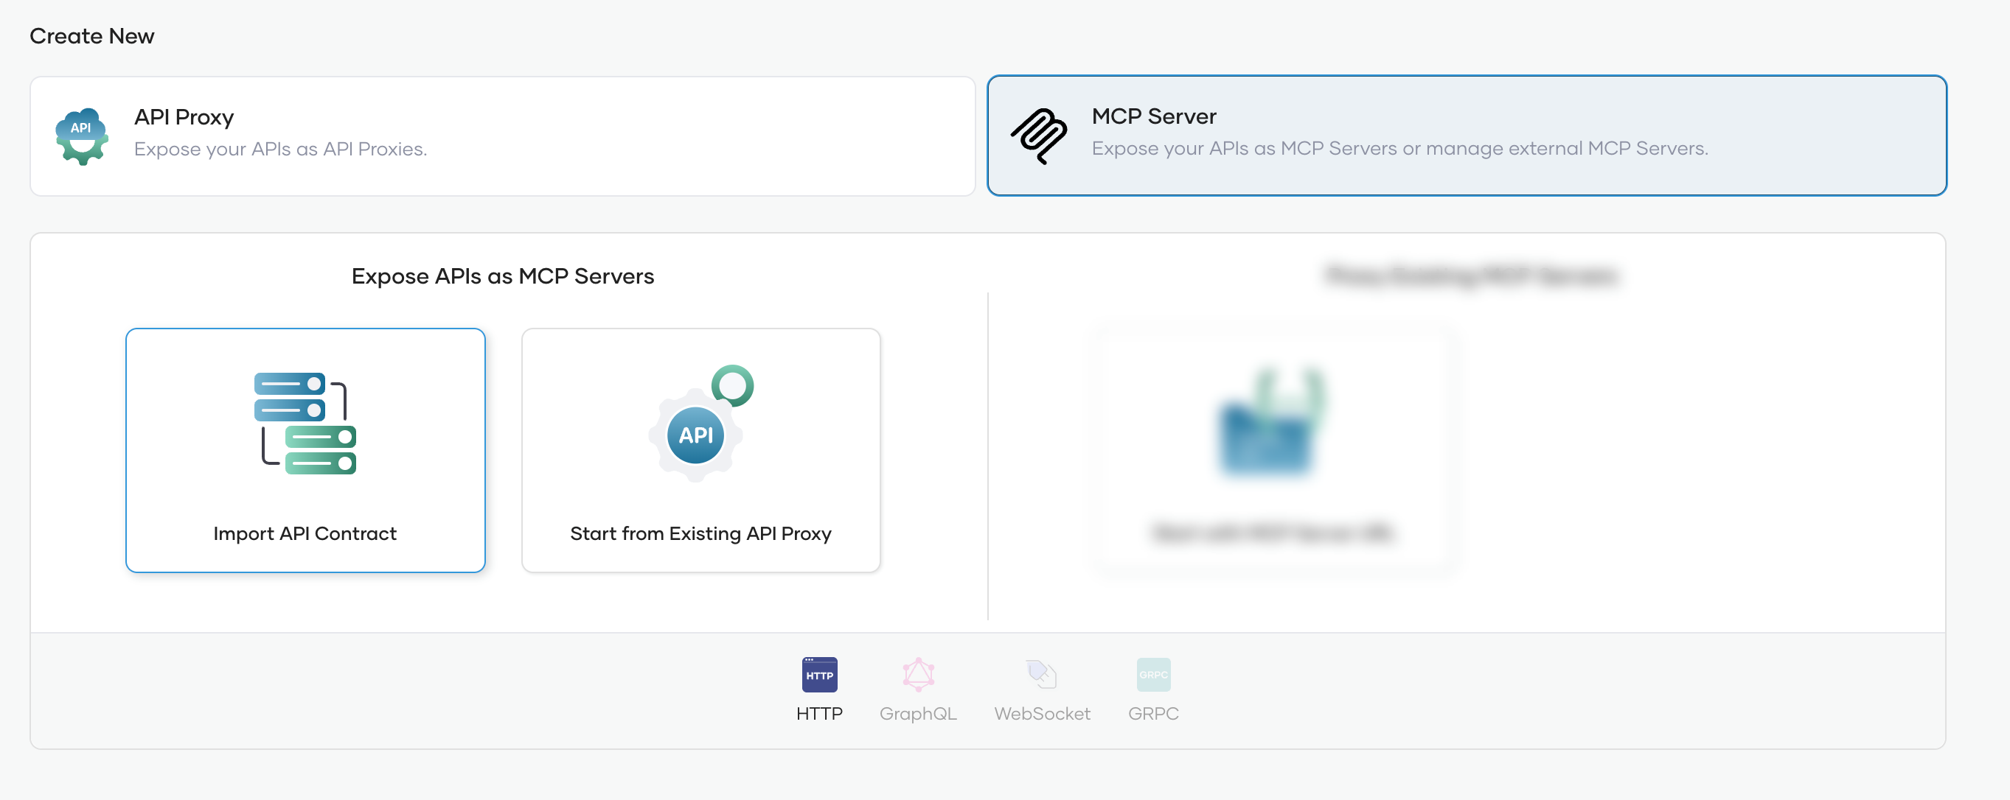This screenshot has height=800, width=2010.
Task: Click the MCP Server title text
Action: click(1153, 116)
